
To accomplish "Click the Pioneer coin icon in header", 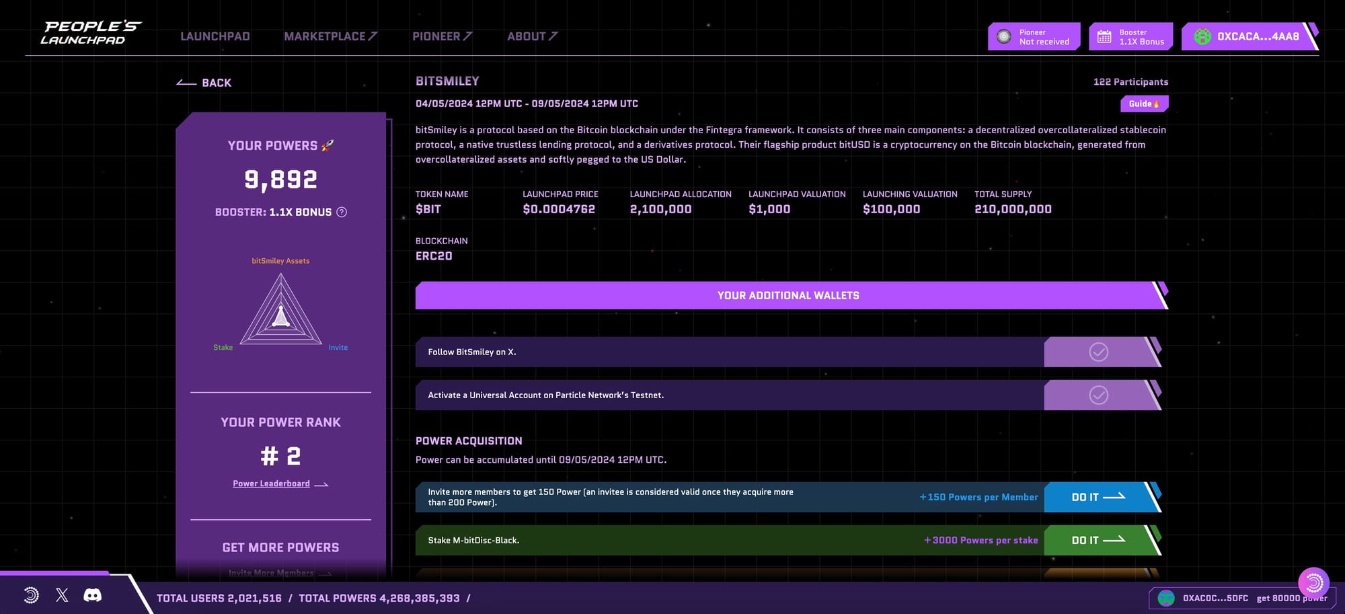I will (x=1004, y=37).
